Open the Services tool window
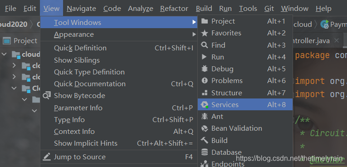347x167 pixels. [x=245, y=104]
